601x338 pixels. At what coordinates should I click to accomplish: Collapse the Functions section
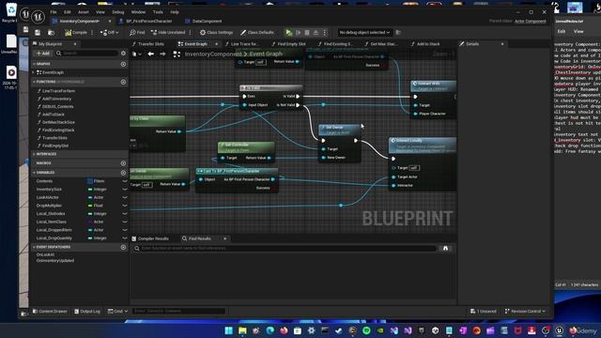point(34,82)
